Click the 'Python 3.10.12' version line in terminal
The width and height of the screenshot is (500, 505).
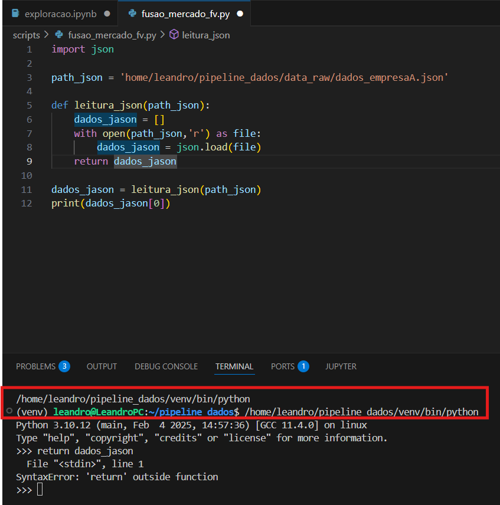click(191, 425)
